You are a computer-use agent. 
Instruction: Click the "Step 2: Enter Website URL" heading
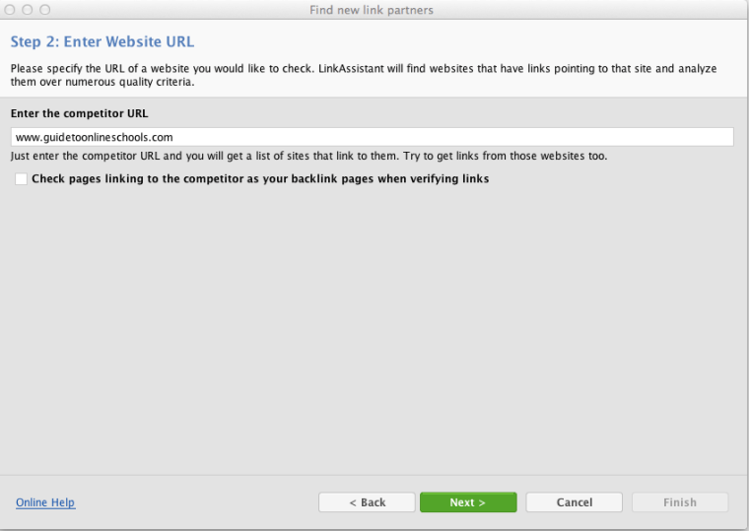102,41
